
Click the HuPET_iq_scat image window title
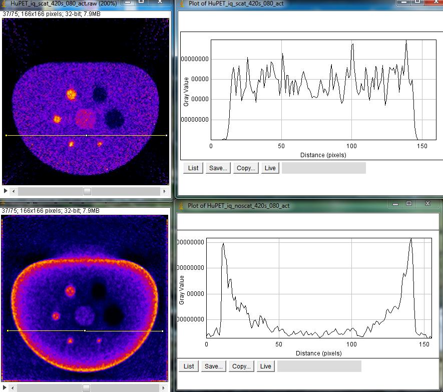pos(64,4)
